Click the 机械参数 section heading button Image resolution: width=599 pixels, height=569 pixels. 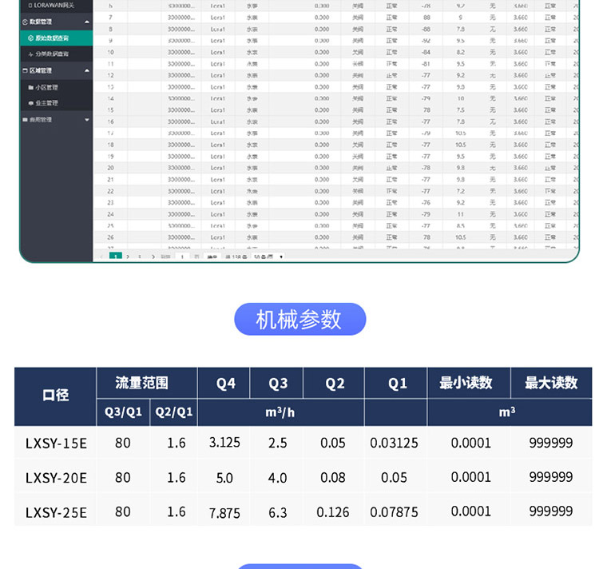point(299,320)
